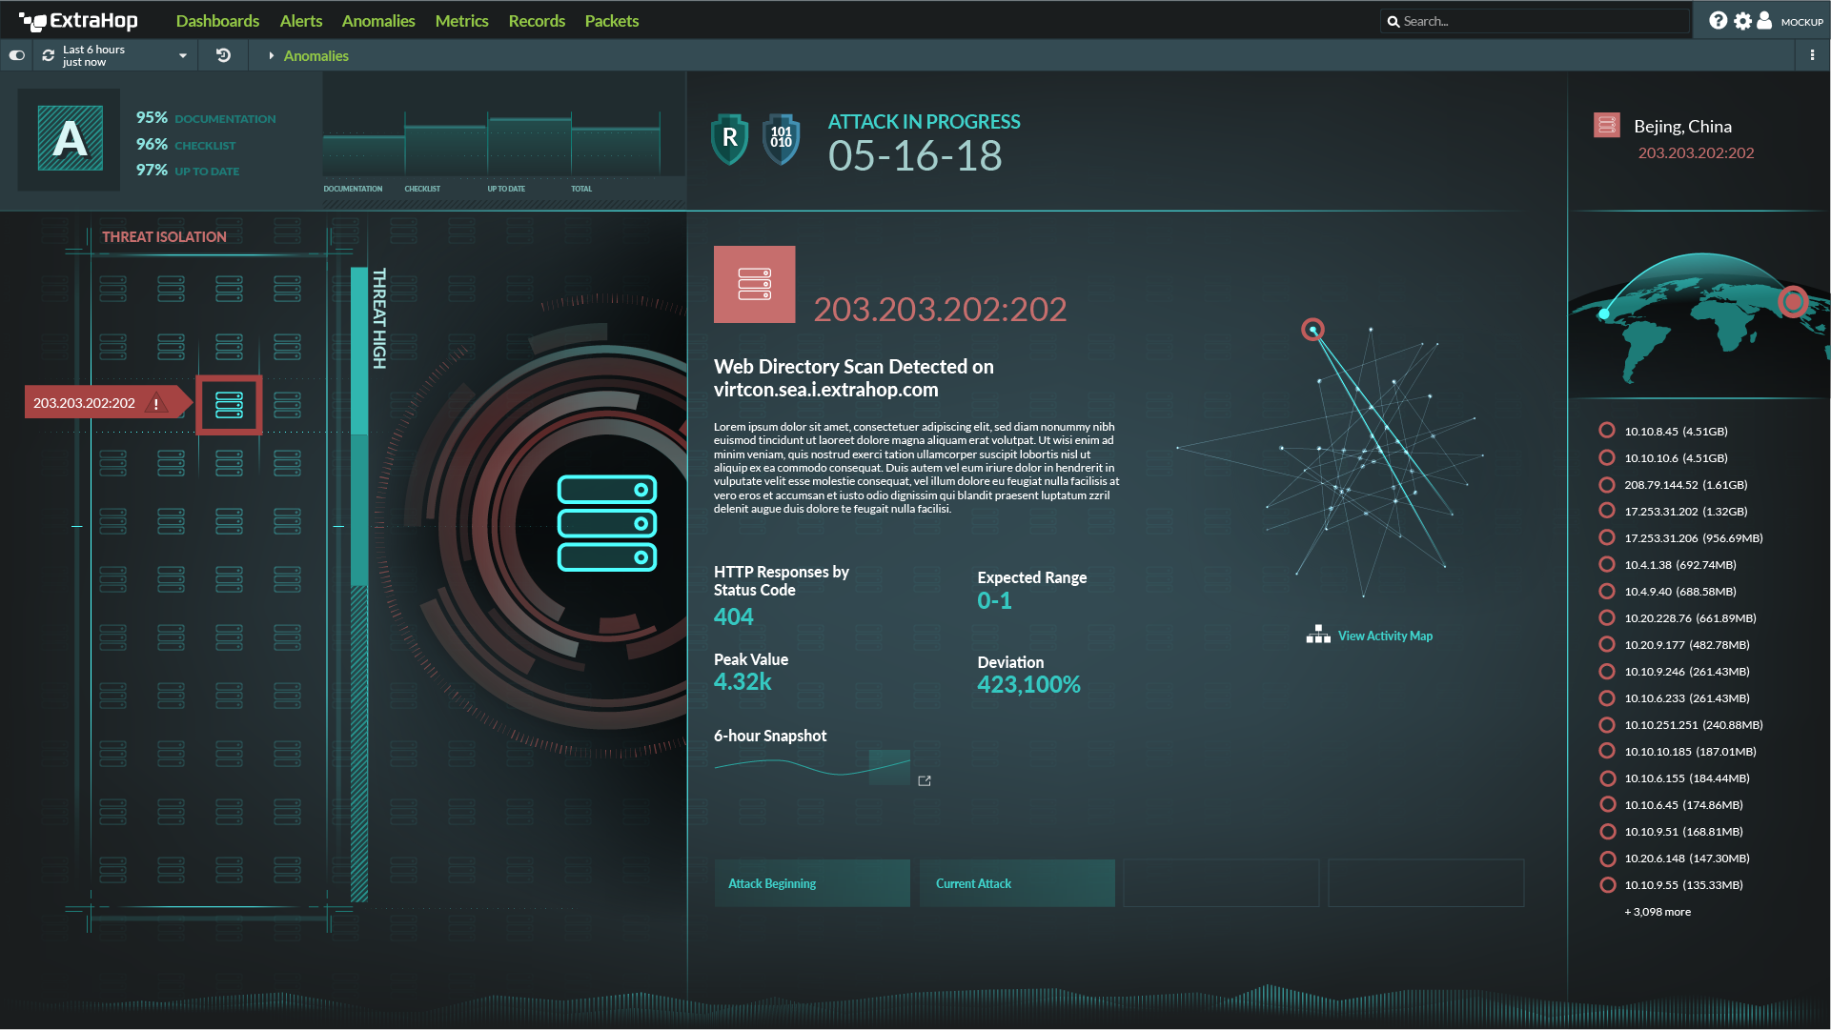
Task: Click the 203.203.202:202 address under Bejing, China
Action: [x=1696, y=152]
